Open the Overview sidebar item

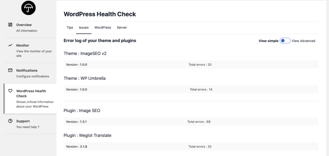pyautogui.click(x=30, y=28)
